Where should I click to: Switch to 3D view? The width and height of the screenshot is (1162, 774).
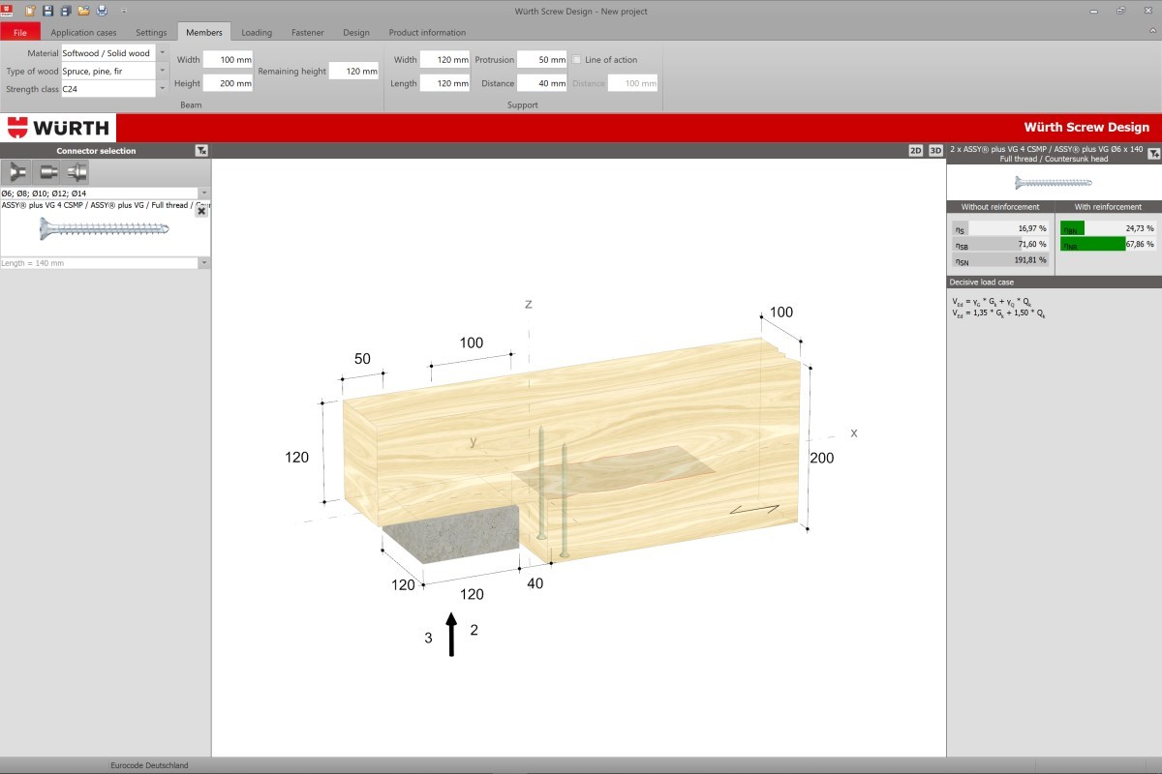[x=935, y=151]
